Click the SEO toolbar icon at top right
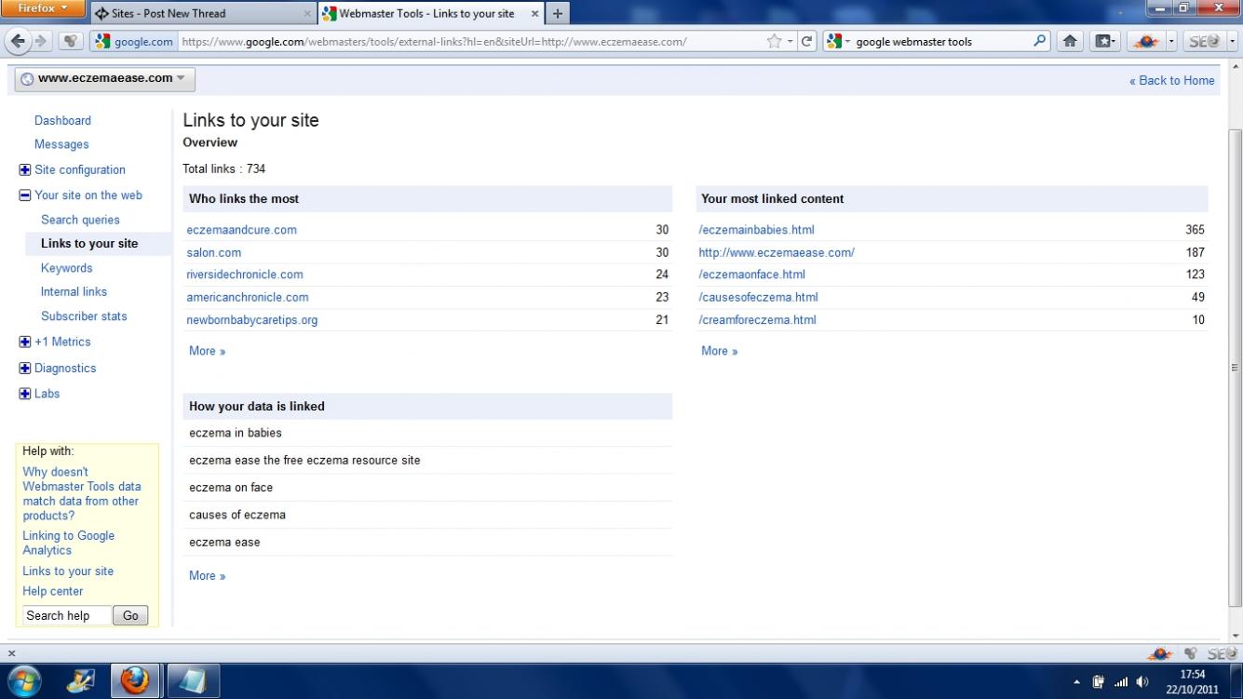The height and width of the screenshot is (699, 1243). [x=1204, y=41]
